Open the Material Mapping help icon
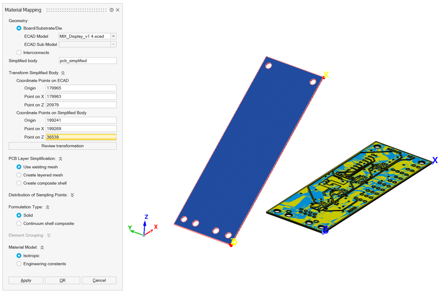The width and height of the screenshot is (440, 294). click(x=112, y=10)
